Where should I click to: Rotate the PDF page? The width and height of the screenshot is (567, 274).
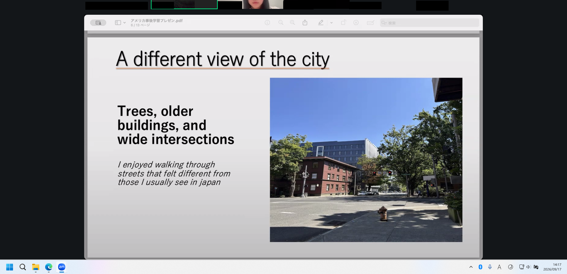point(343,23)
